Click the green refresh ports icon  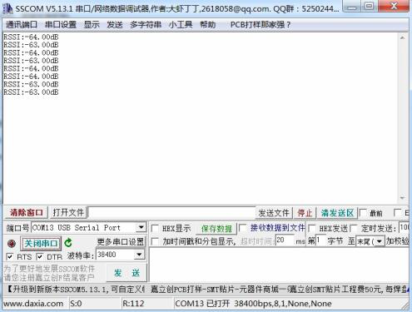point(68,243)
